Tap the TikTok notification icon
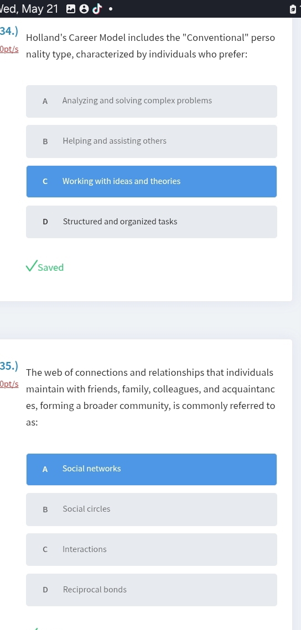 [x=97, y=9]
